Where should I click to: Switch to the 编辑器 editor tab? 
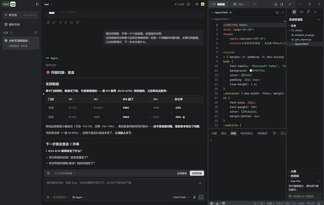[x=219, y=4]
